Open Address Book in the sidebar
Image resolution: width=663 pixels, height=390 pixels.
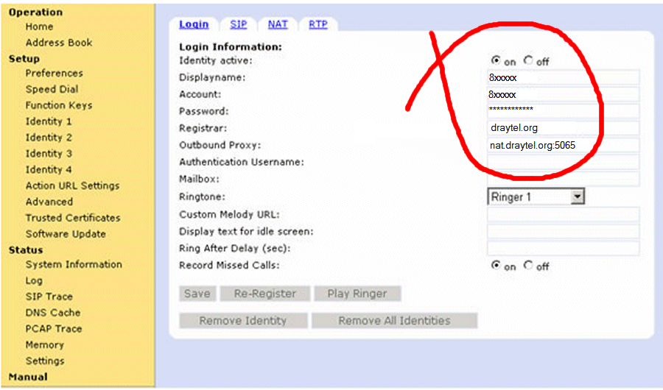[x=59, y=43]
